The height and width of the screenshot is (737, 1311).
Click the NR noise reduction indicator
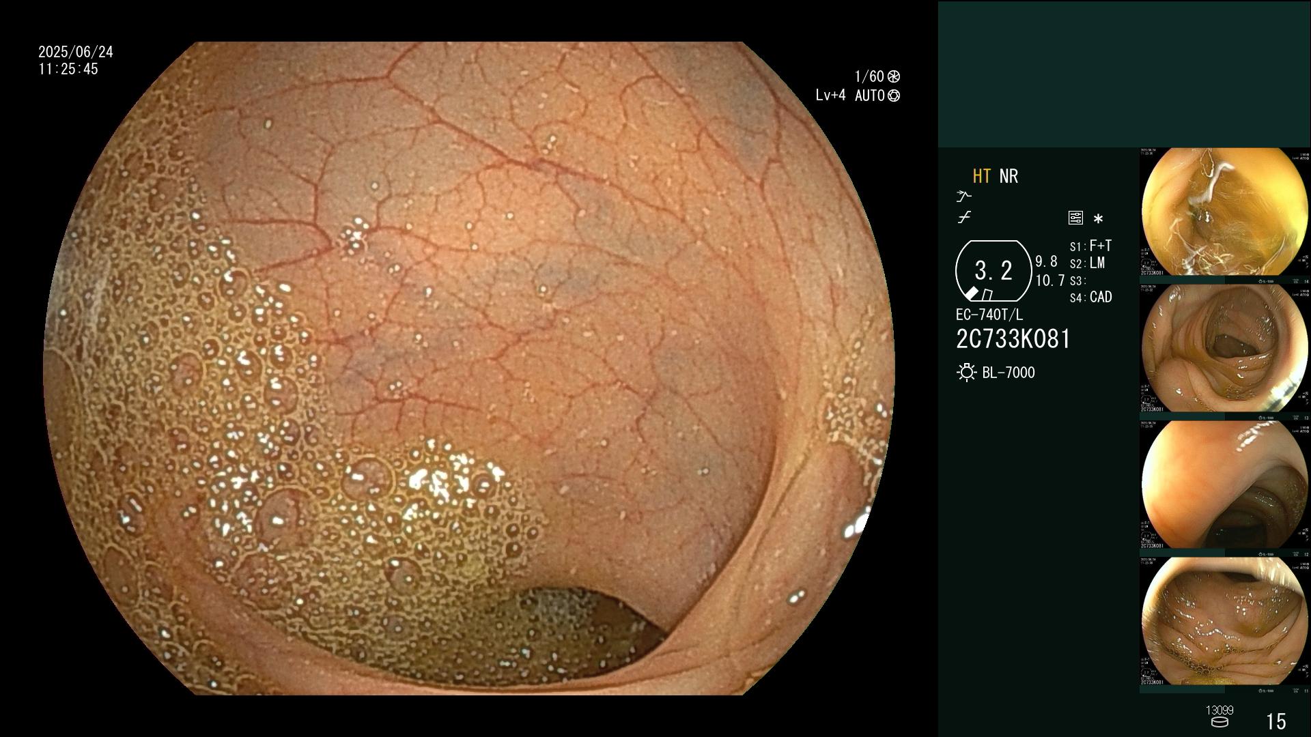pos(1009,176)
